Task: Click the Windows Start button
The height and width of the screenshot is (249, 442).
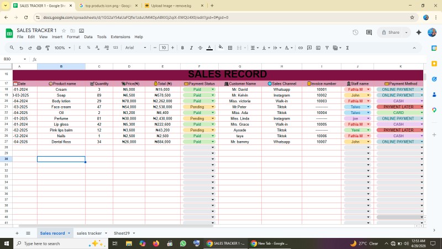Action: [x=7, y=243]
